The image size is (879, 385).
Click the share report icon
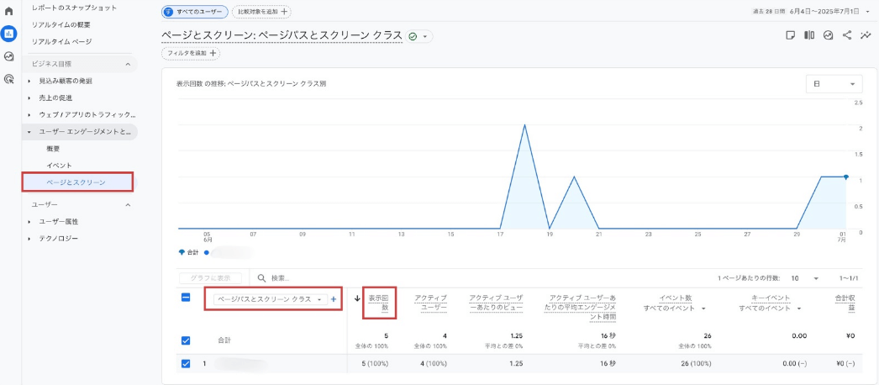[847, 35]
